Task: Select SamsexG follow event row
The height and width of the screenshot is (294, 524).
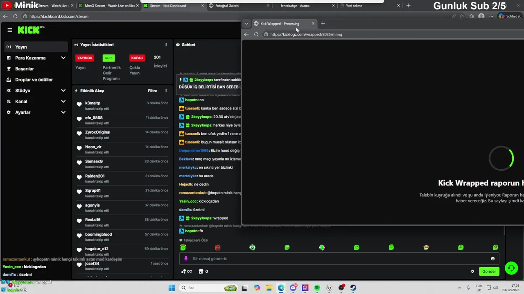Action: point(122,164)
